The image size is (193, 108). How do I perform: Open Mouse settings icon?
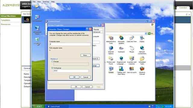click(131, 49)
